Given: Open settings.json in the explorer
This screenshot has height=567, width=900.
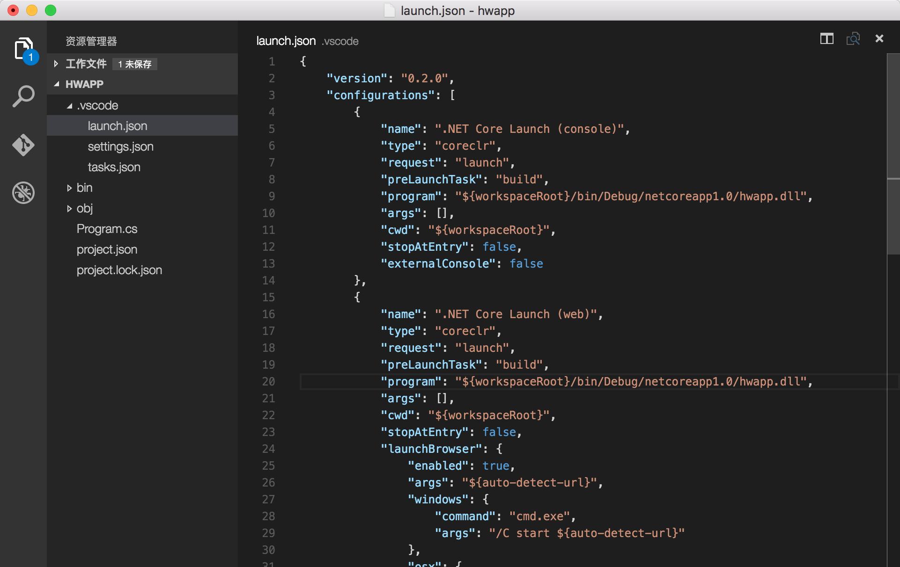Looking at the screenshot, I should 142,146.
